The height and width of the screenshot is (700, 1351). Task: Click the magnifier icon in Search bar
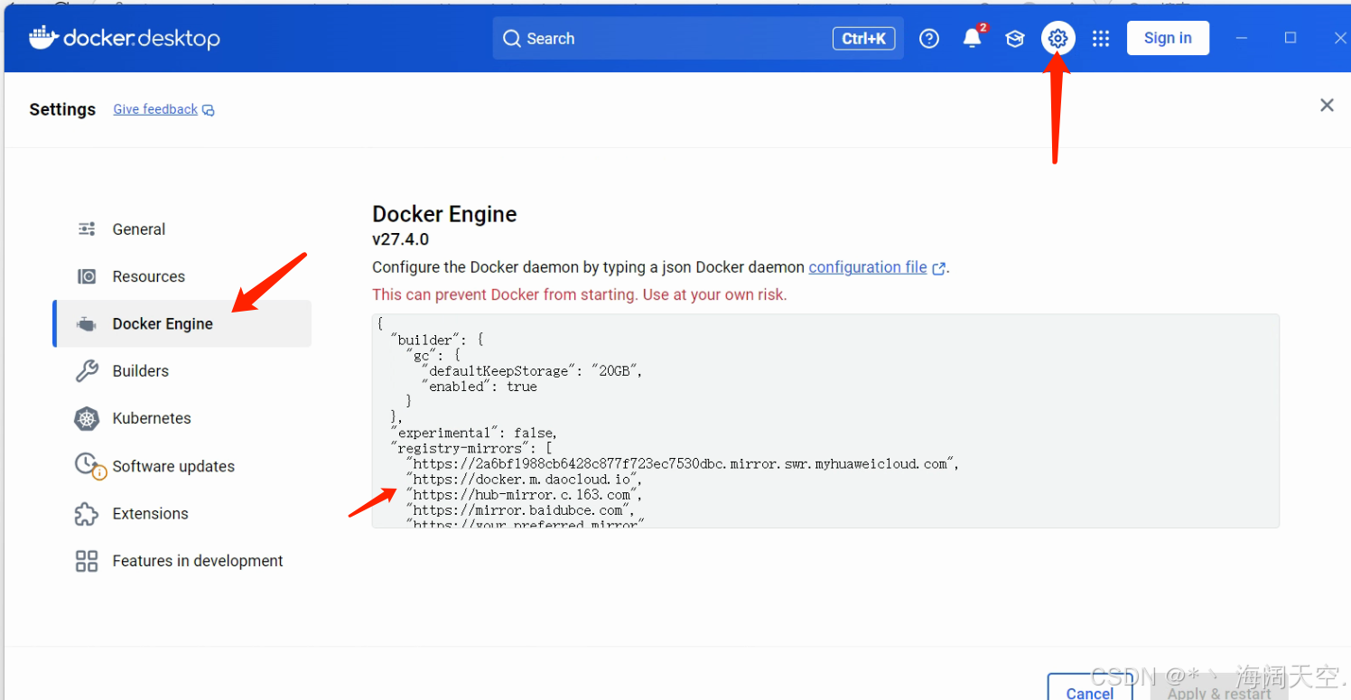click(x=512, y=38)
